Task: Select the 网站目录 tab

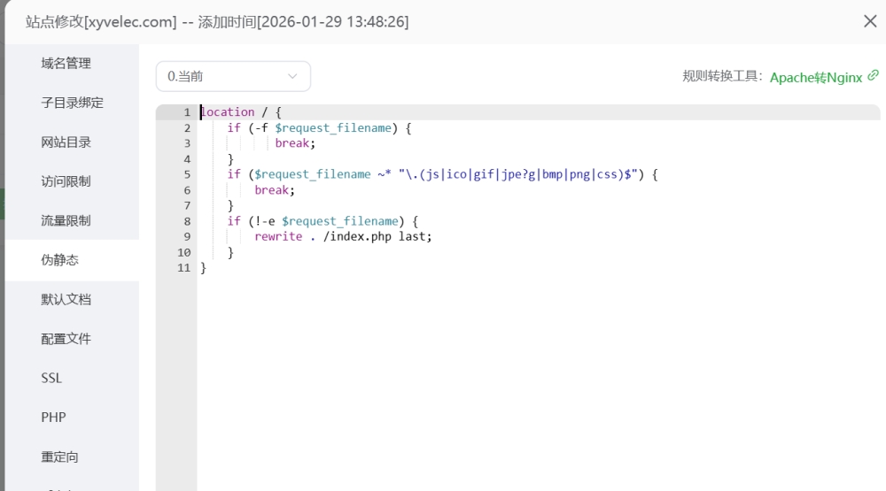Action: [x=66, y=142]
